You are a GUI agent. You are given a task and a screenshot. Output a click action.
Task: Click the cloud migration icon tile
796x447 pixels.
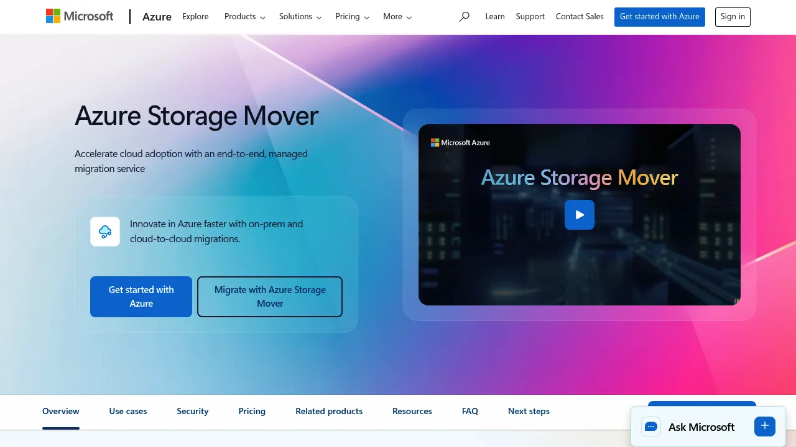coord(105,232)
